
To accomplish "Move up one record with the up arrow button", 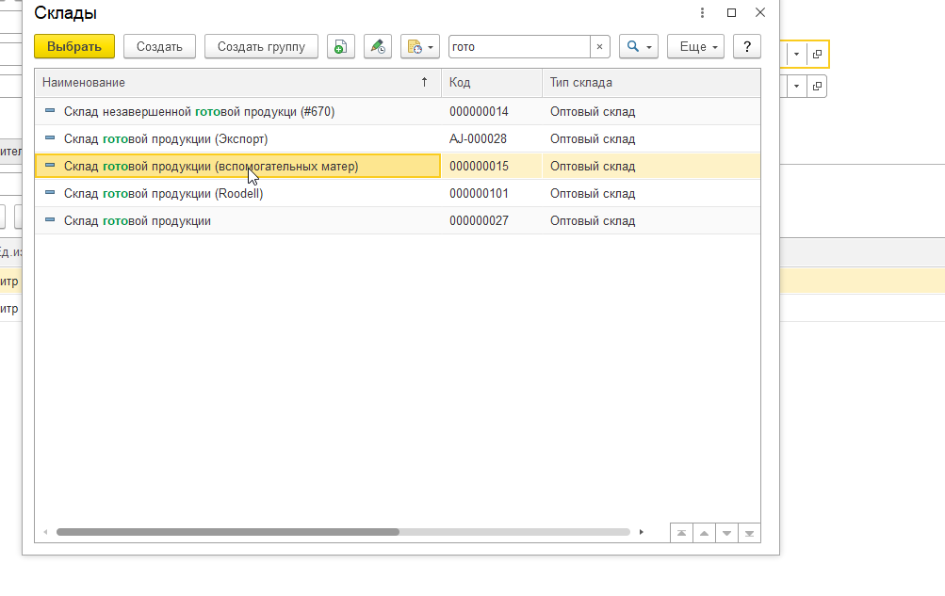I will click(x=704, y=534).
